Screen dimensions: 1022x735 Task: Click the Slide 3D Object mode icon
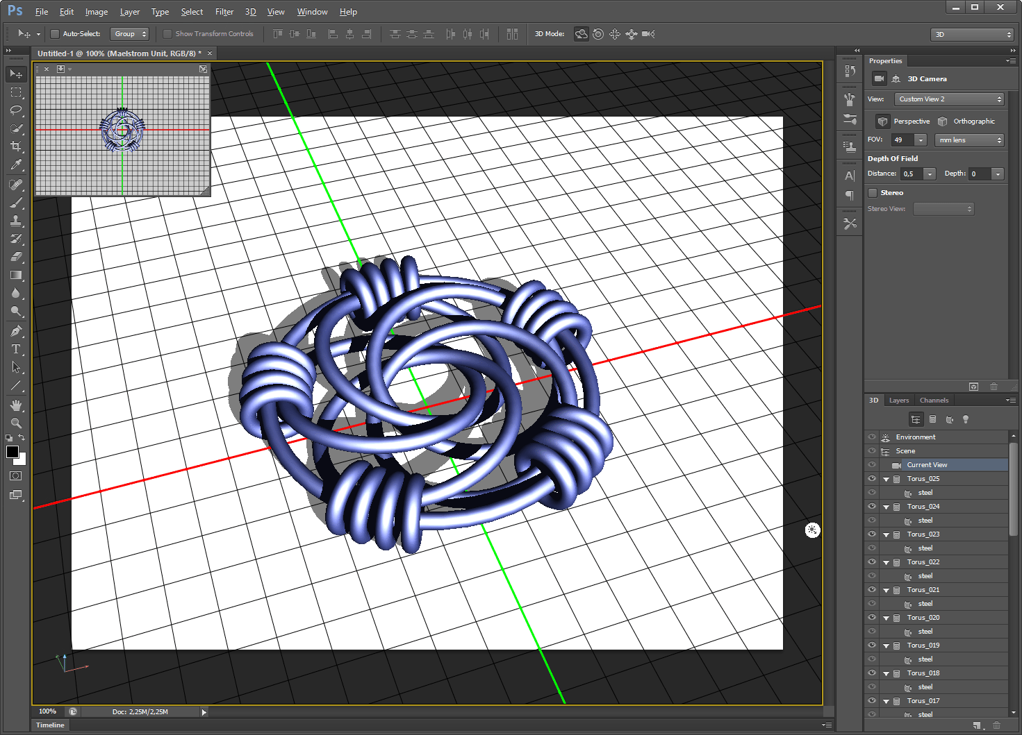point(632,34)
